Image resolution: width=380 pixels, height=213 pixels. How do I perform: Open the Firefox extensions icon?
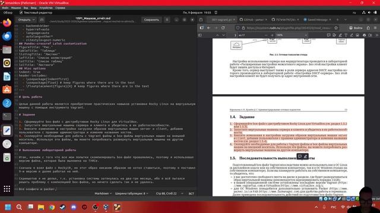click(368, 28)
